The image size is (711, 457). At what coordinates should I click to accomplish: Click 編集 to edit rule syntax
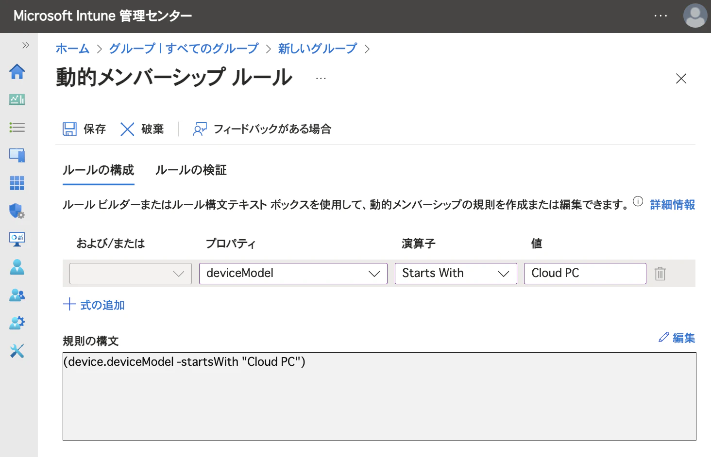pyautogui.click(x=677, y=338)
